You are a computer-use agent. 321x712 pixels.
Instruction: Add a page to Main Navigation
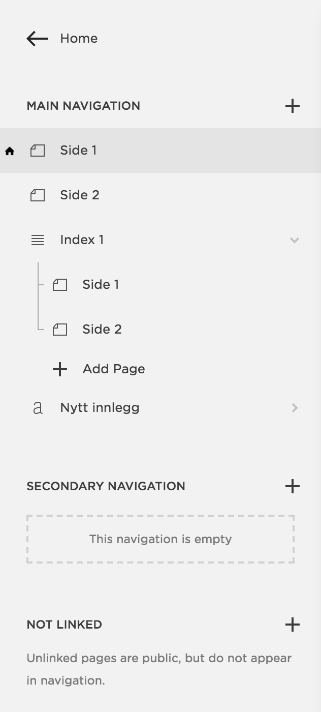pyautogui.click(x=293, y=106)
